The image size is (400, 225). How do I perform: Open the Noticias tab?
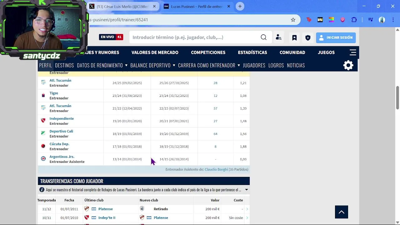296,65
